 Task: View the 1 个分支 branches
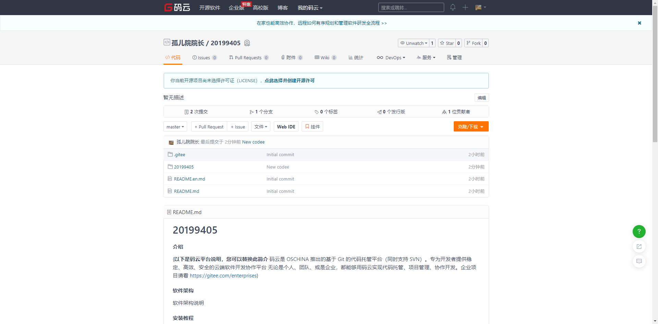click(x=261, y=112)
